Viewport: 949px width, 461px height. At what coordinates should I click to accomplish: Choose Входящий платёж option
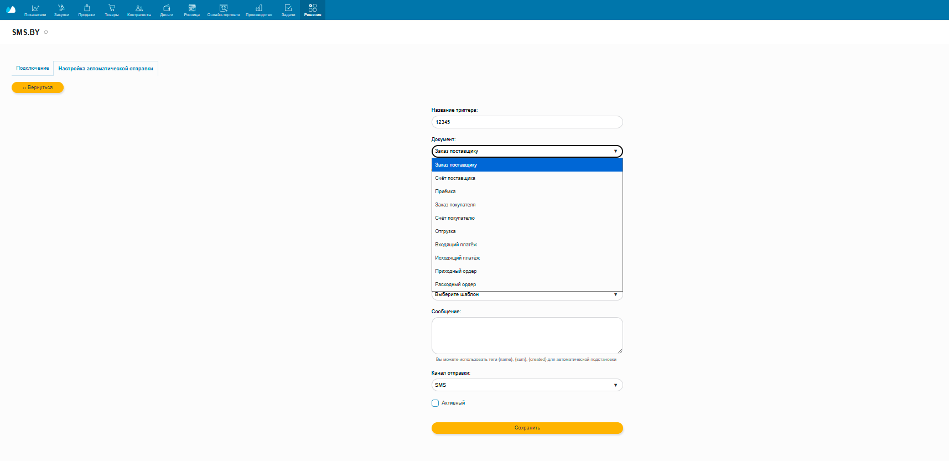tap(456, 245)
